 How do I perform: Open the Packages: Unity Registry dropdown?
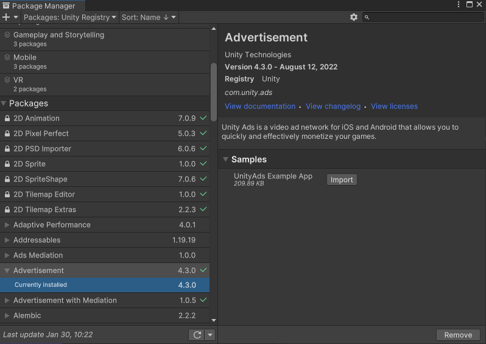click(x=70, y=18)
